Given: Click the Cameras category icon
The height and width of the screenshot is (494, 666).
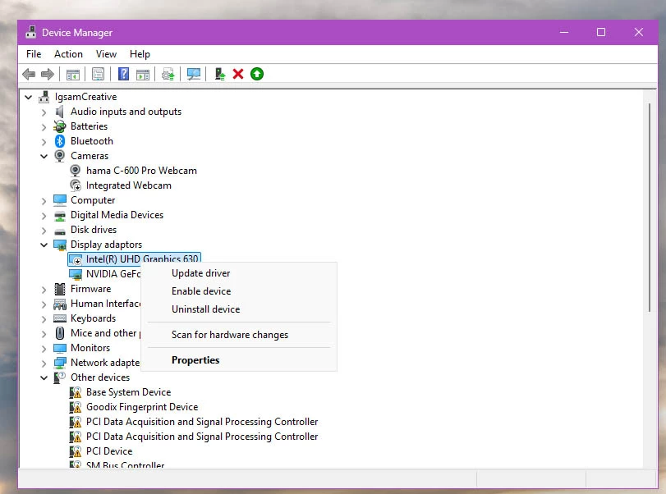Looking at the screenshot, I should point(60,156).
